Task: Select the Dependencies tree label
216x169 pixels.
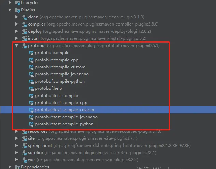Action: point(35,167)
